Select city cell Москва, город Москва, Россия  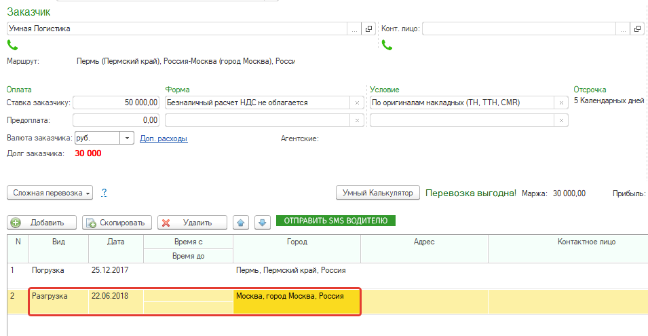click(x=297, y=301)
